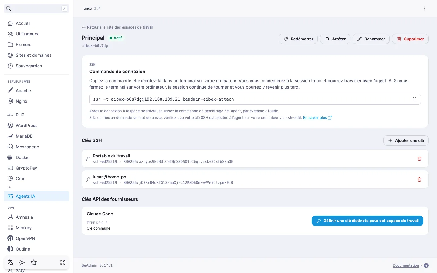Navigate to Sites et domaines
Screen dimensions: 437x273
(x=36, y=55)
